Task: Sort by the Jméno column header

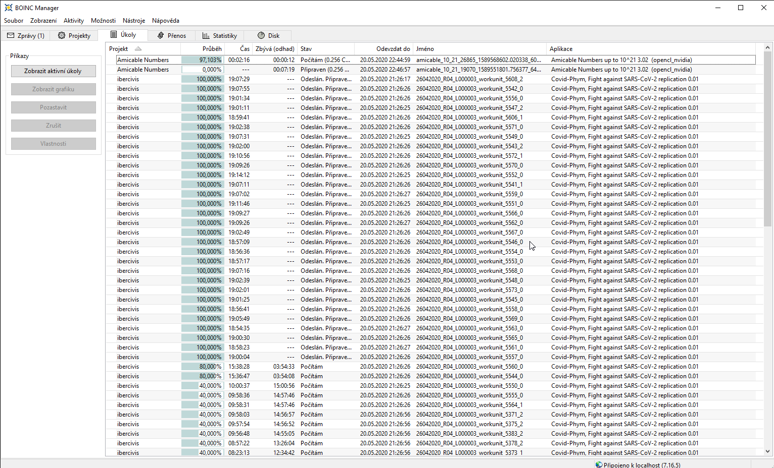Action: tap(479, 49)
